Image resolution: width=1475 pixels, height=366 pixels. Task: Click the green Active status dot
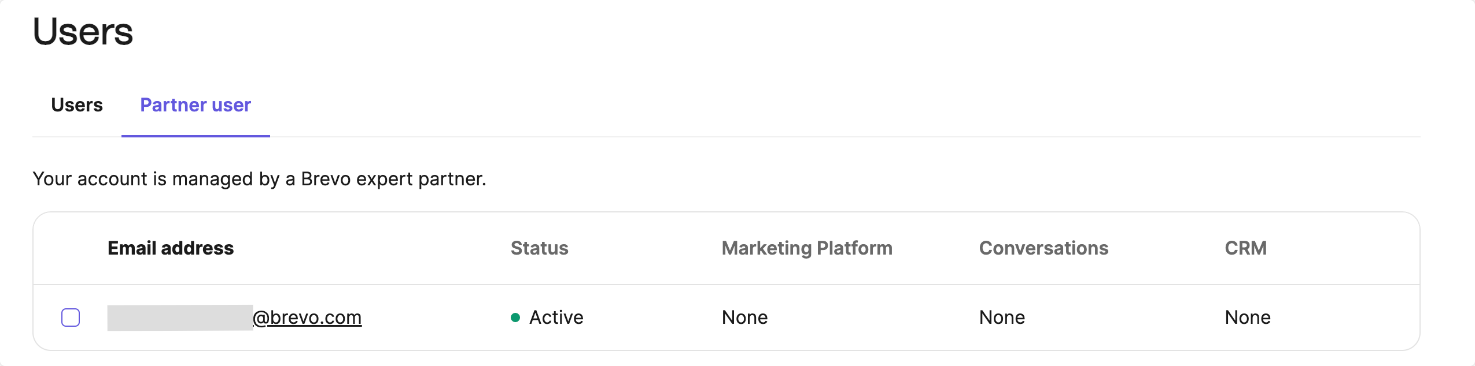point(515,318)
